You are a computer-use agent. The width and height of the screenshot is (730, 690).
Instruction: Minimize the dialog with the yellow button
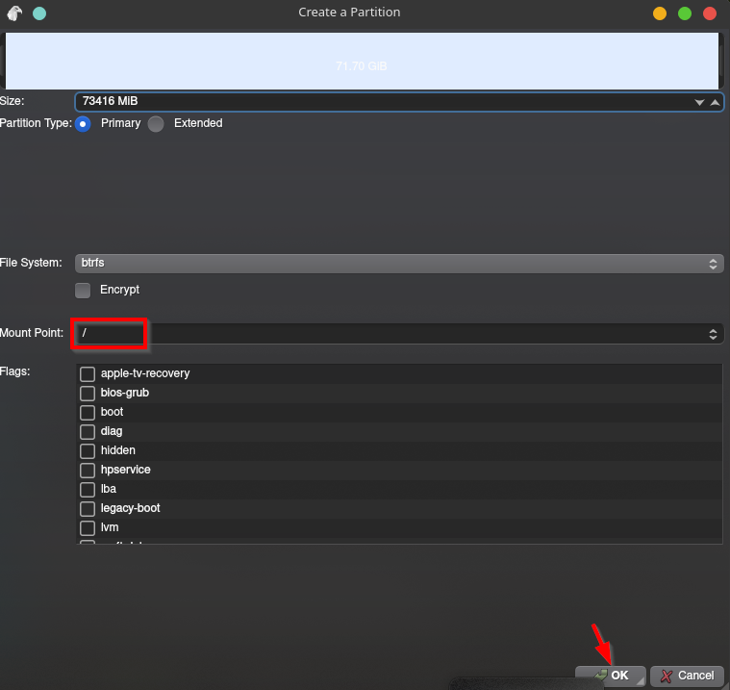pos(660,13)
